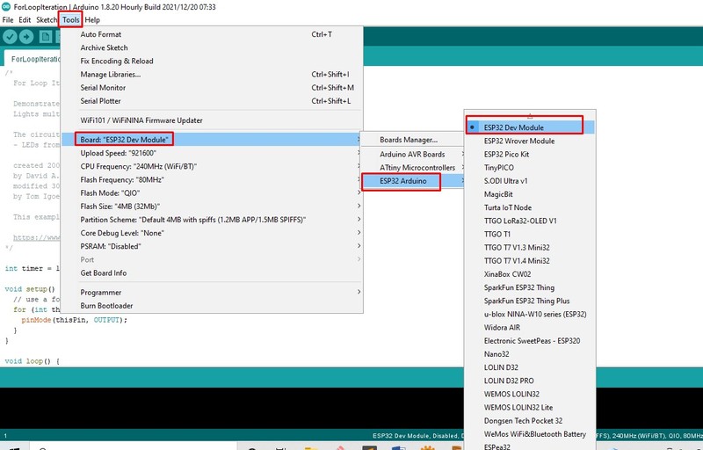The height and width of the screenshot is (450, 703).
Task: Open WiFi101 / WiFiNINA Firmware Updater
Action: 211,120
